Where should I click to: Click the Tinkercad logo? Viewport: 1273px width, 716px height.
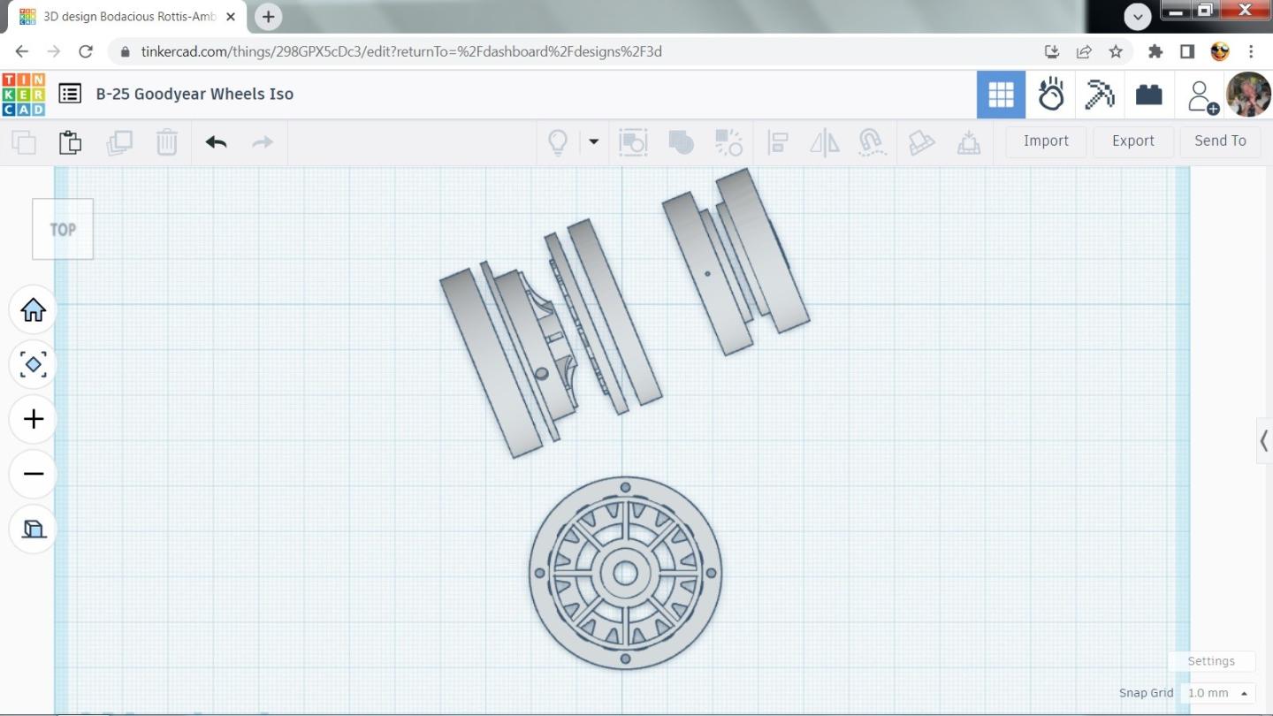(24, 95)
